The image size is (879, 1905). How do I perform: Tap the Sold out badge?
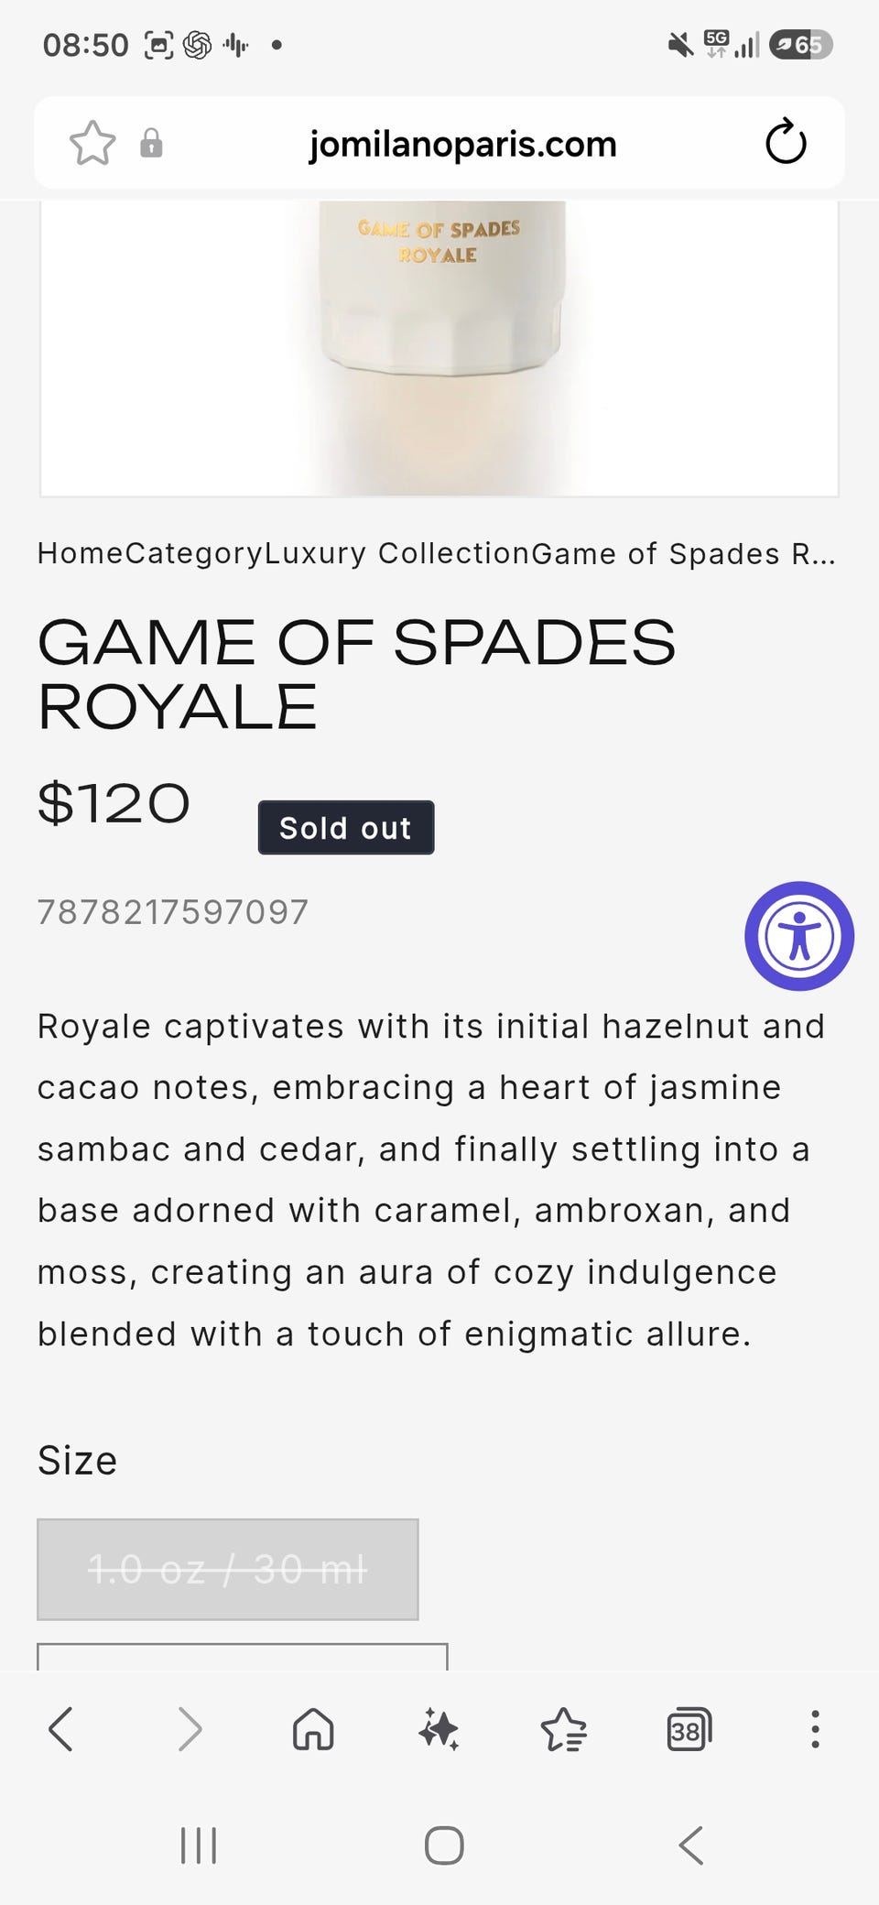[x=346, y=828]
